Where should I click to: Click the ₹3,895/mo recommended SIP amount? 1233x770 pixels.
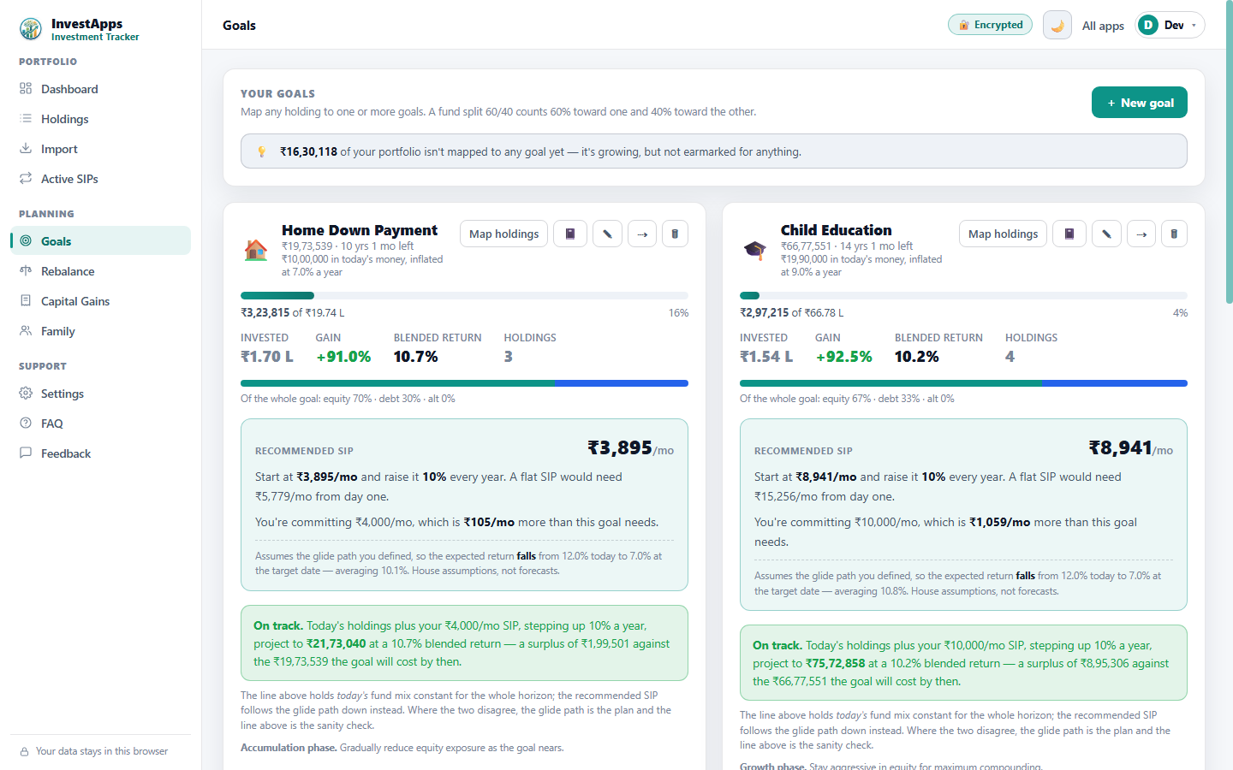coord(630,447)
